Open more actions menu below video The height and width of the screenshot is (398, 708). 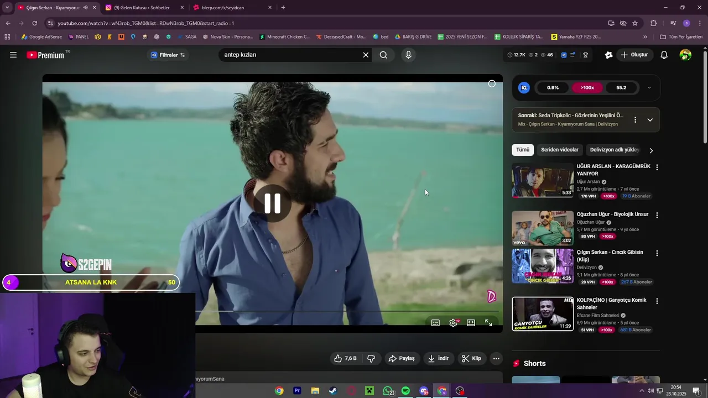tap(496, 358)
